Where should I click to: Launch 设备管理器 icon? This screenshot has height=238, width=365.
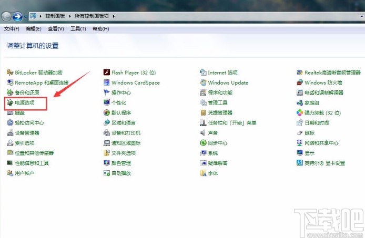(10, 133)
